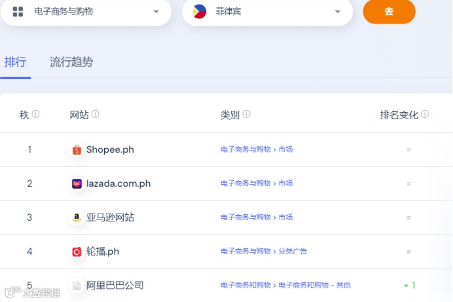
Task: Click rank number 4 cell
Action: pos(29,252)
